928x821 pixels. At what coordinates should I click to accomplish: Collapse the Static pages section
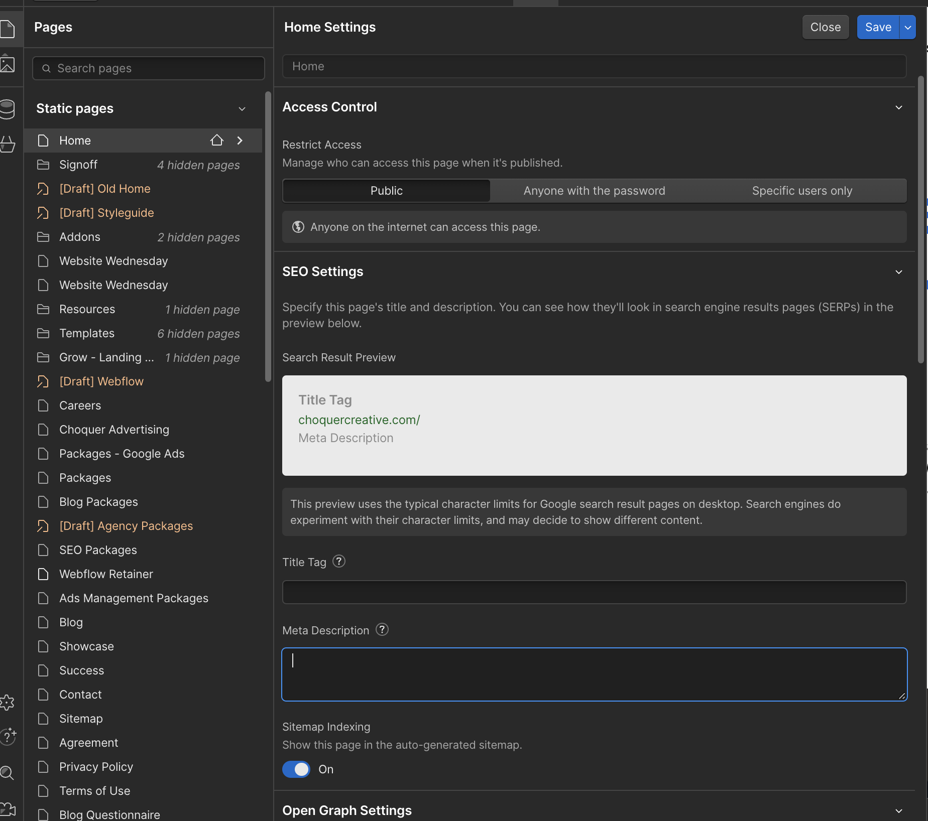(x=242, y=109)
